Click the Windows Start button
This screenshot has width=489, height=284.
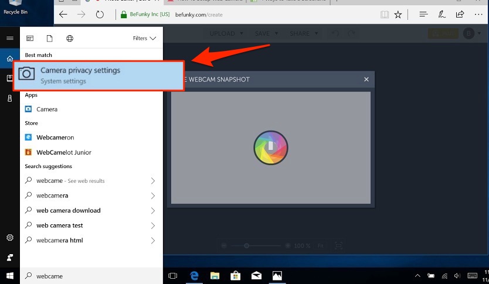coord(10,276)
